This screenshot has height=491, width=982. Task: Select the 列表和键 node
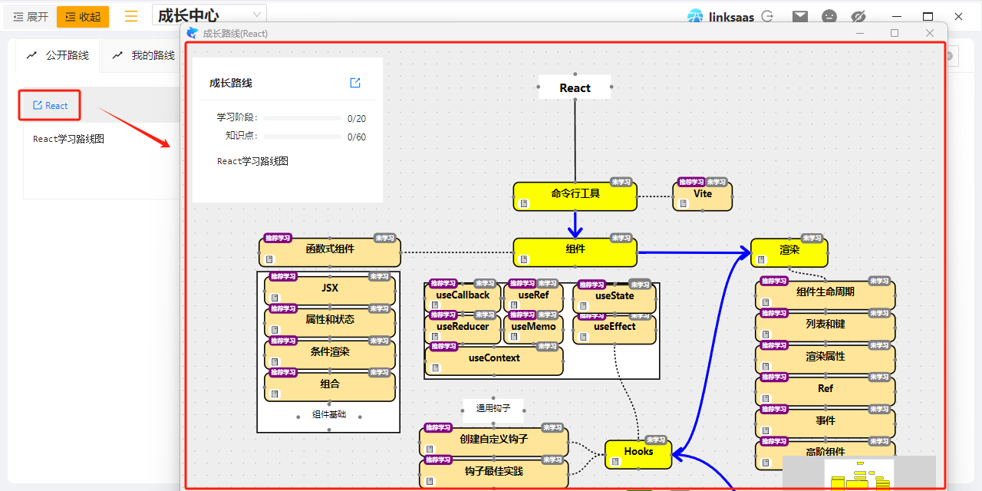pyautogui.click(x=825, y=327)
